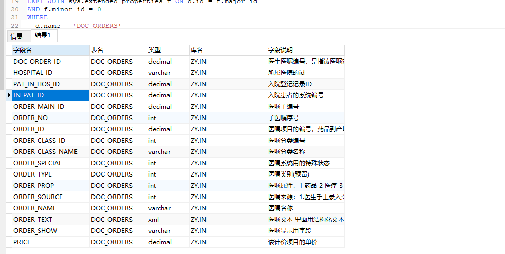Image resolution: width=505 pixels, height=254 pixels.
Task: Select the ORDER_CLASS_NAME field cell
Action: point(51,151)
